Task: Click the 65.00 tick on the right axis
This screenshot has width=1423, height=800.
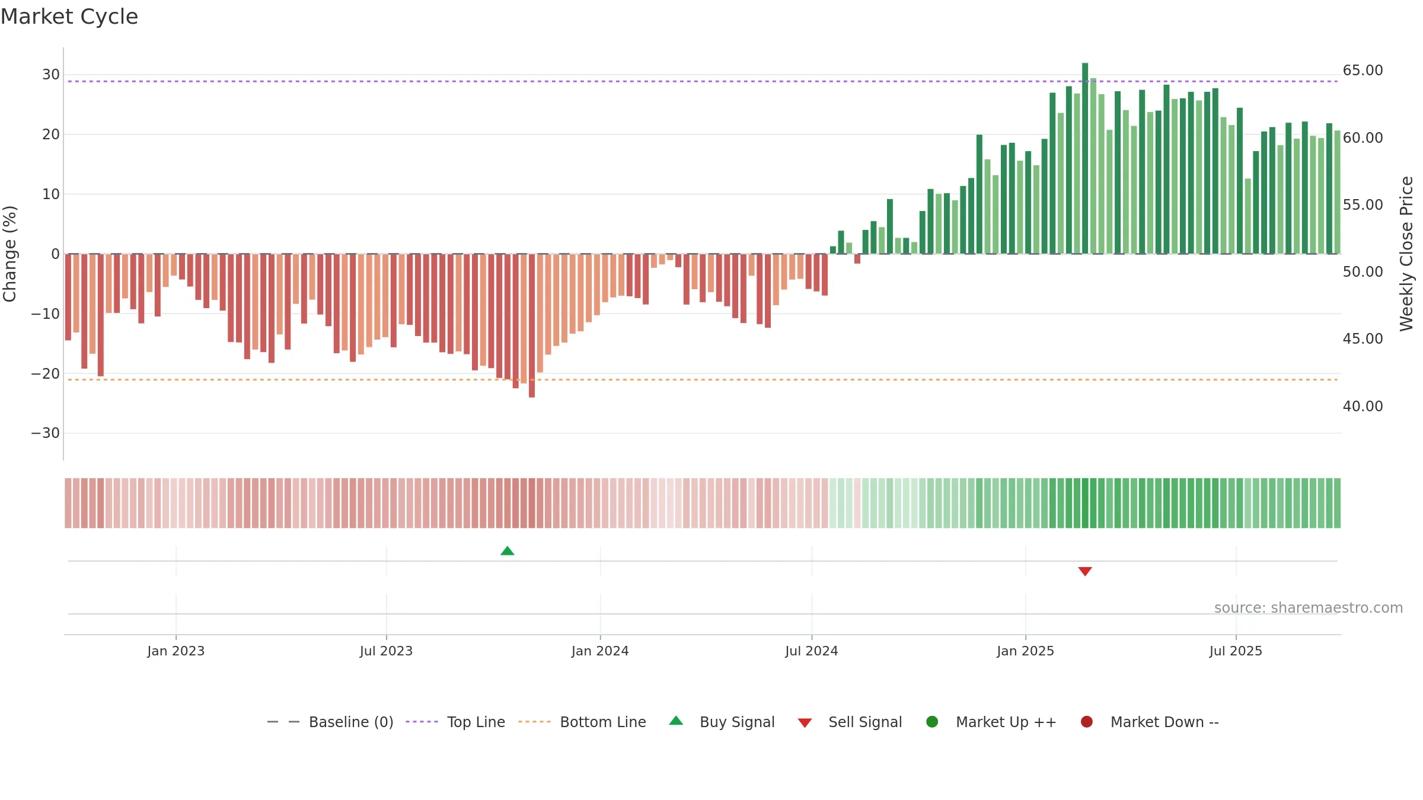Action: tap(1363, 71)
